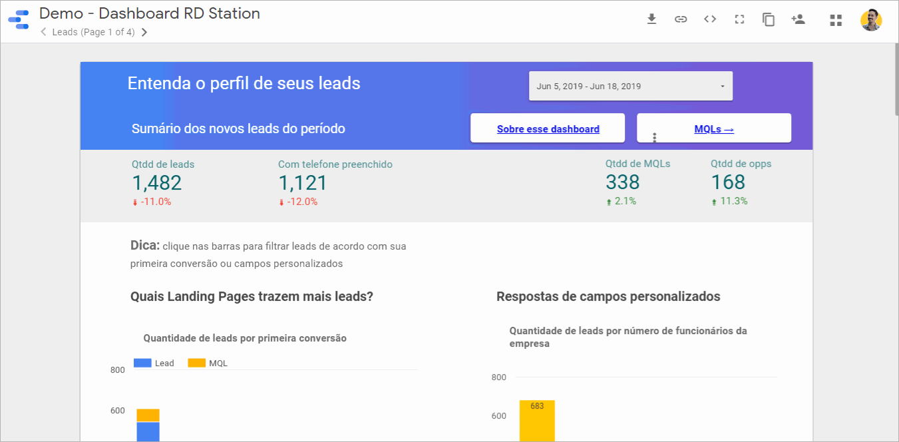The image size is (899, 442).
Task: Click the 11.3% opps change indicator
Action: pos(729,201)
